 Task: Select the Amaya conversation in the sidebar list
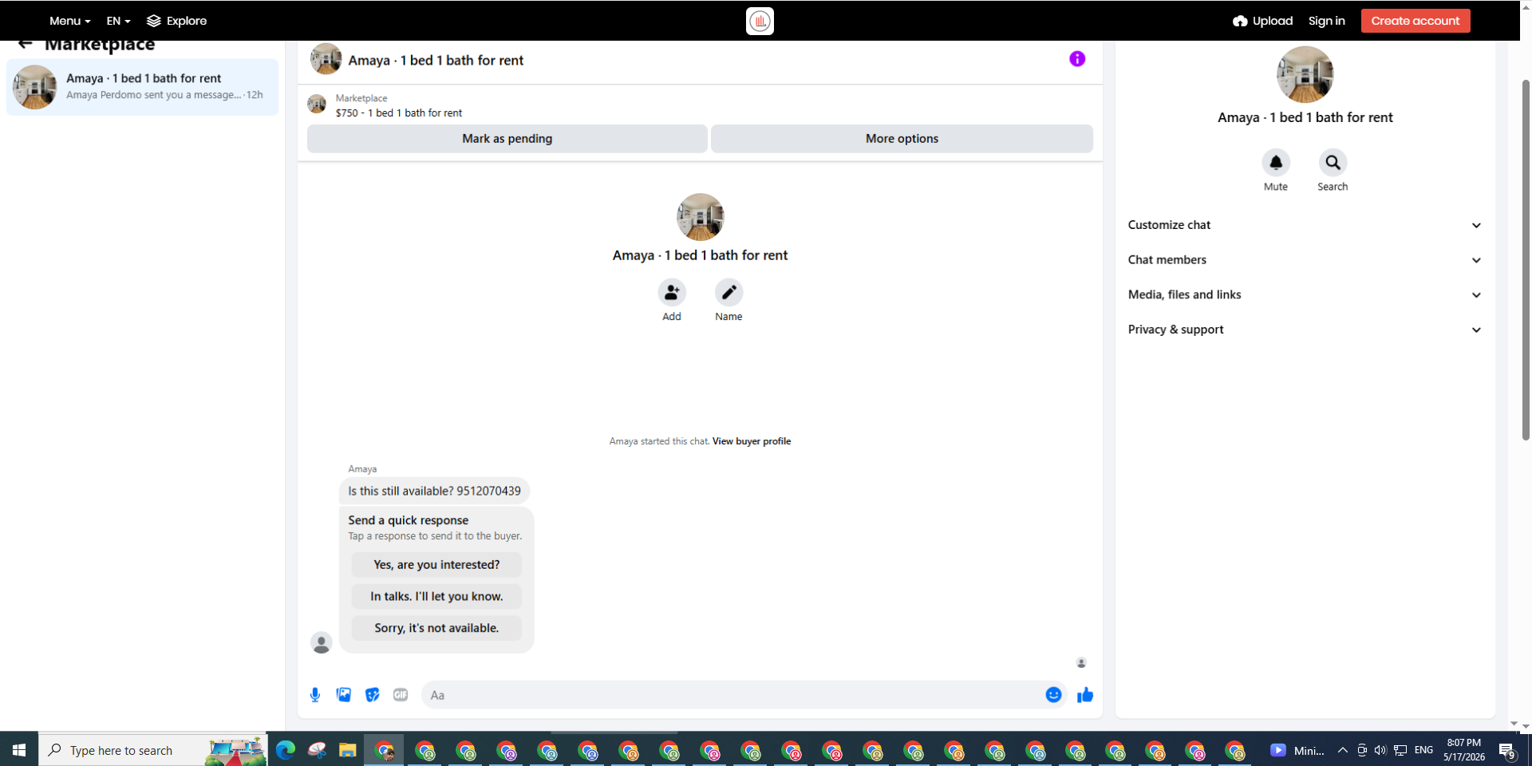143,87
